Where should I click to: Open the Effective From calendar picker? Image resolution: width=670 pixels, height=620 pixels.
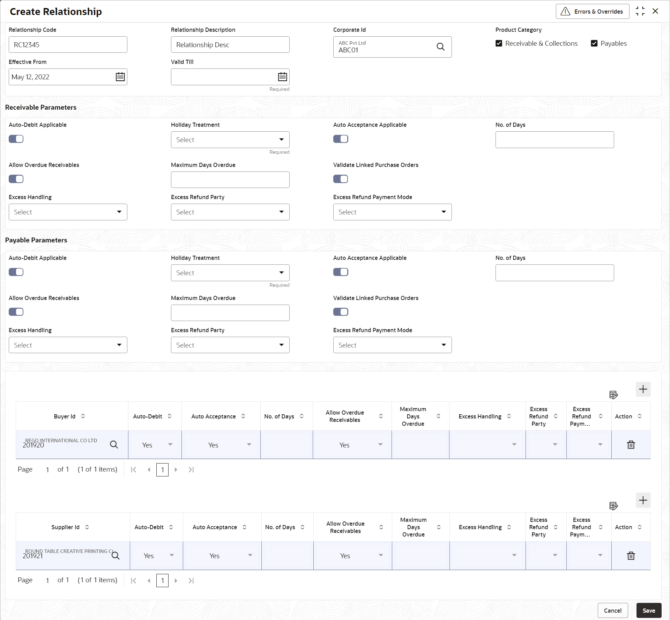click(x=120, y=77)
